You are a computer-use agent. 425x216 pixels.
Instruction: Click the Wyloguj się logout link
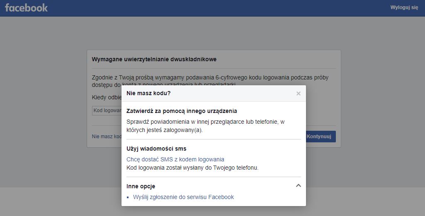[404, 7]
